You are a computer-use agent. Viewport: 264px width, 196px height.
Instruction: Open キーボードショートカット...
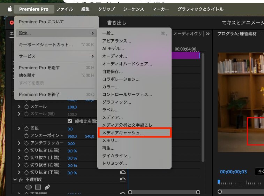[56, 45]
